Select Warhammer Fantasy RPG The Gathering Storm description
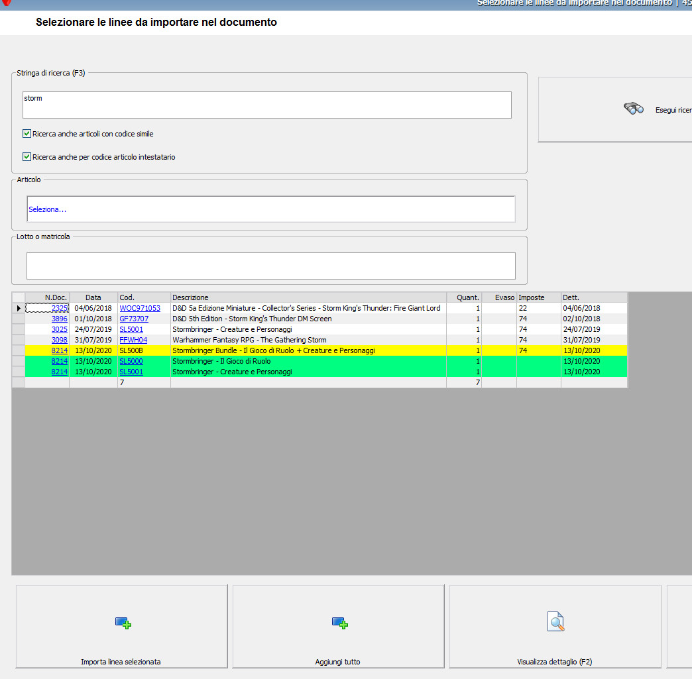 click(x=249, y=340)
